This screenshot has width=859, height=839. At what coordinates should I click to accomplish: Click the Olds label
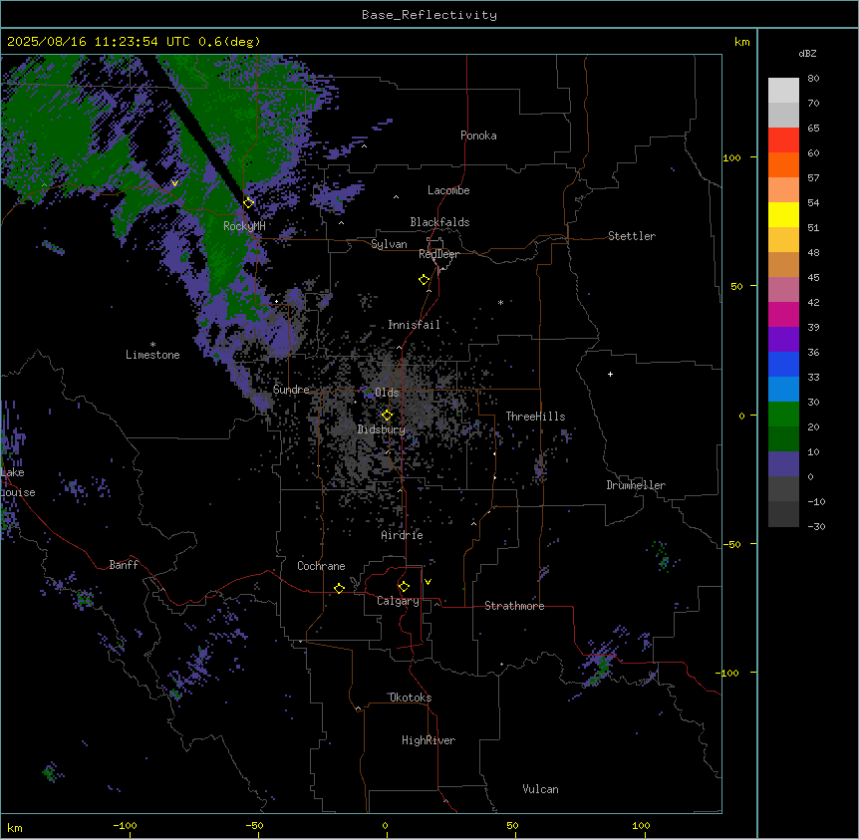tap(387, 393)
